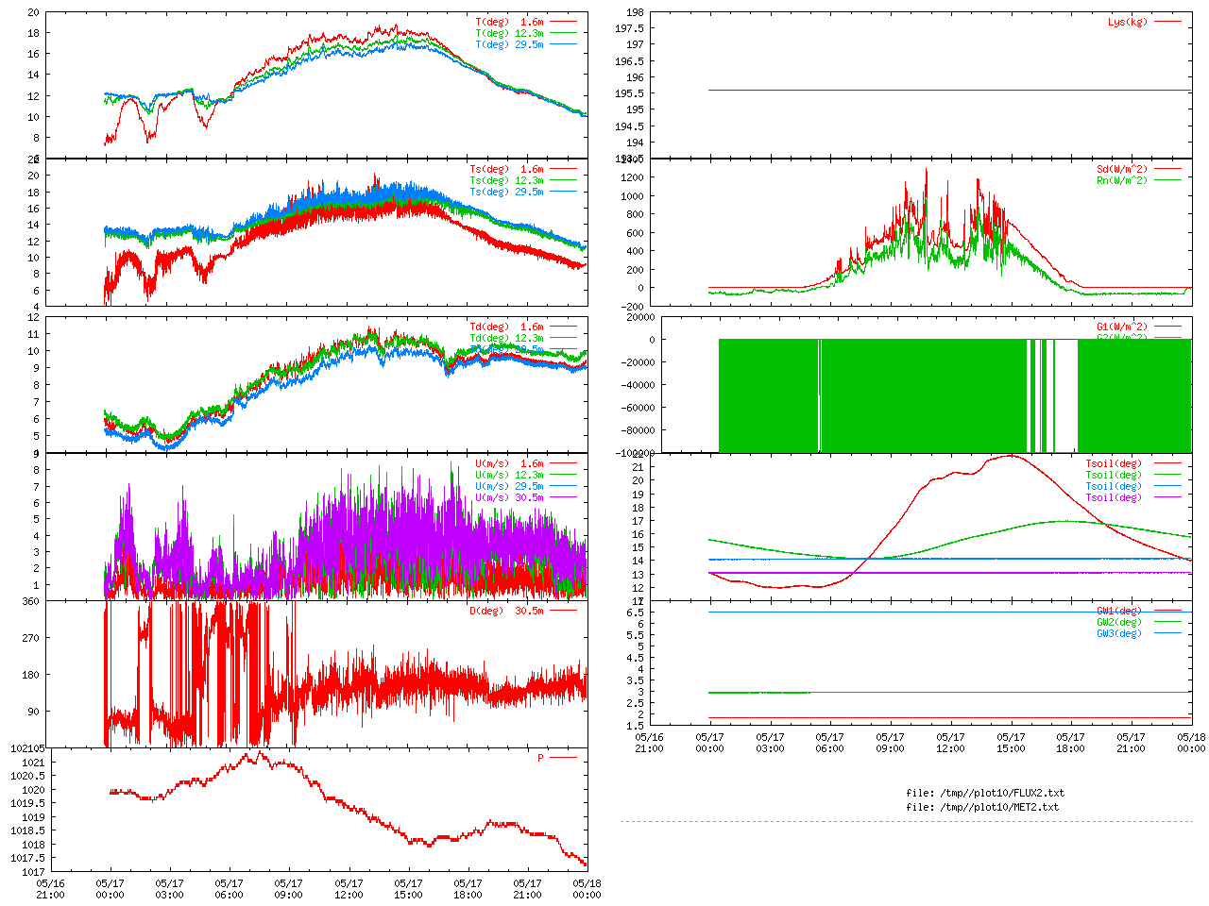Screen dimensions: 1209x906
Task: Click the file /tmp//plot10/FLUX2.txt text
Action: click(x=985, y=793)
